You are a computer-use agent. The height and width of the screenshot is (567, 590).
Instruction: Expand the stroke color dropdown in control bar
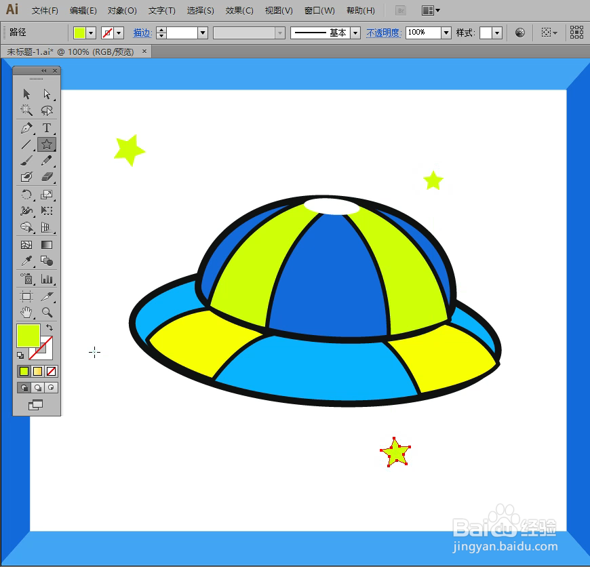point(119,33)
